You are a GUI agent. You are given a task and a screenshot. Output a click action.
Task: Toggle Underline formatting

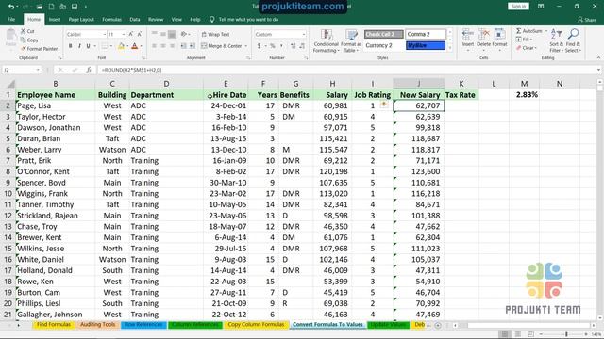[x=88, y=46]
